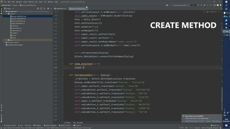The image size is (230, 129).
Task: Open the File menu
Action: tap(5, 2)
